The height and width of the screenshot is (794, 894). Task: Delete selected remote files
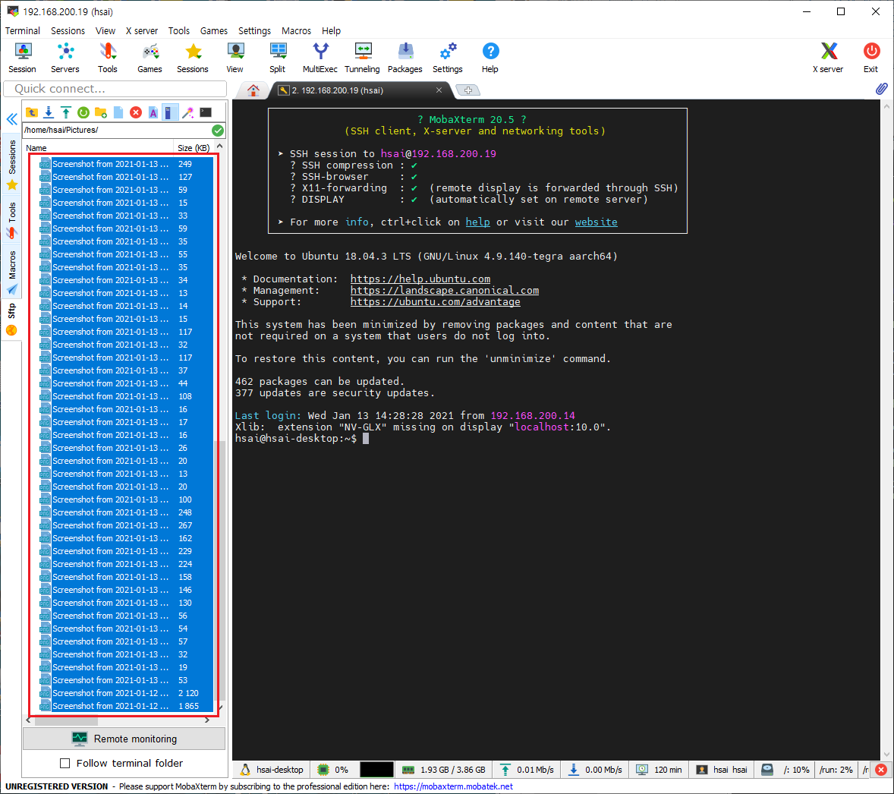136,112
